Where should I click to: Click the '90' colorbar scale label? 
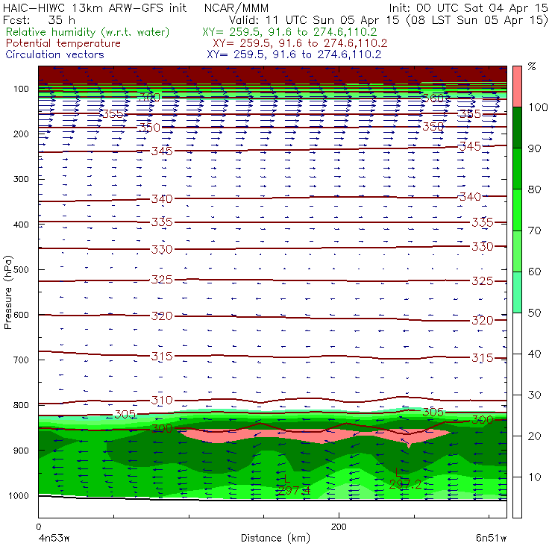tap(534, 148)
